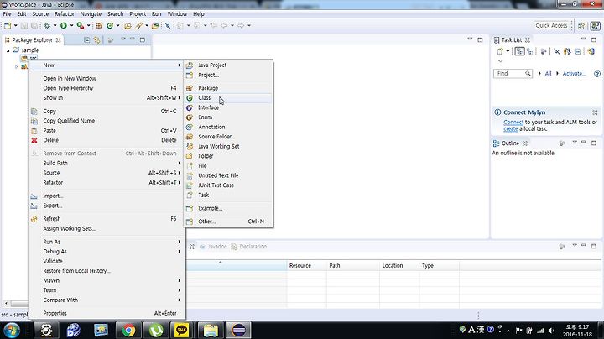Choose Import... in the context menu
The height and width of the screenshot is (339, 604).
coord(107,196)
